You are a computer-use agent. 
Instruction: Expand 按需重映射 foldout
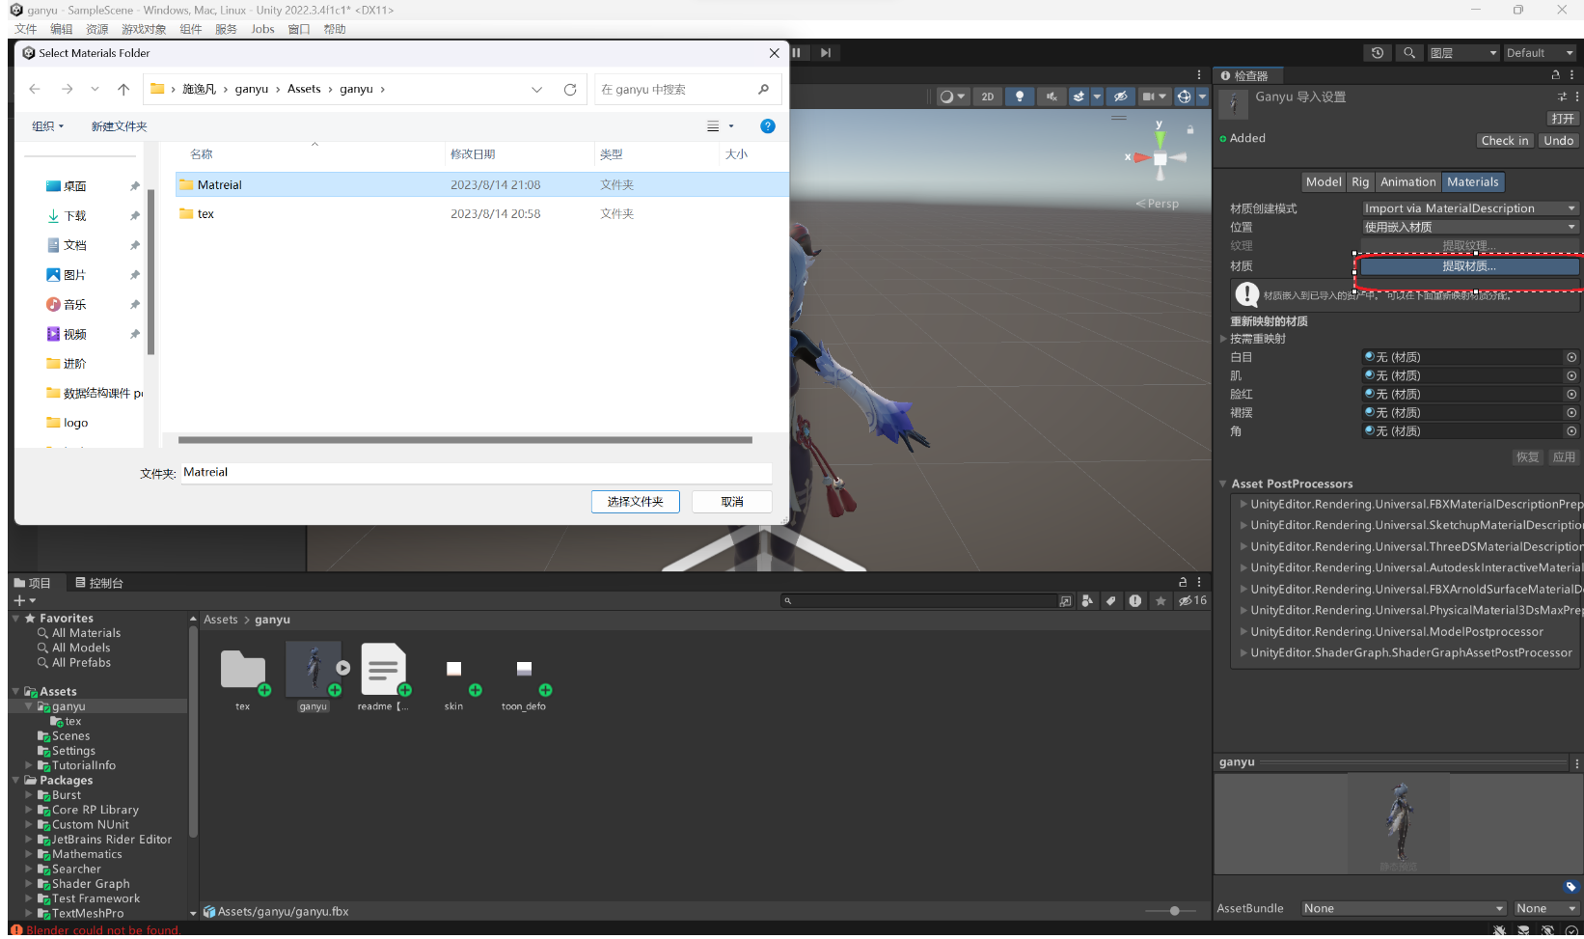pyautogui.click(x=1223, y=339)
